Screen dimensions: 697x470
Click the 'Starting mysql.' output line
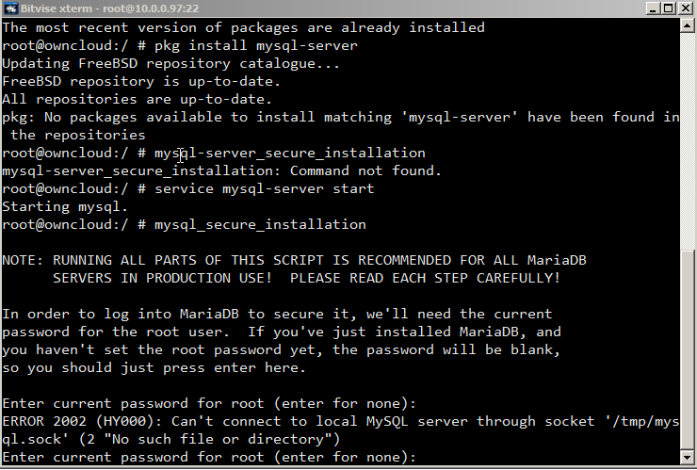[x=64, y=207]
